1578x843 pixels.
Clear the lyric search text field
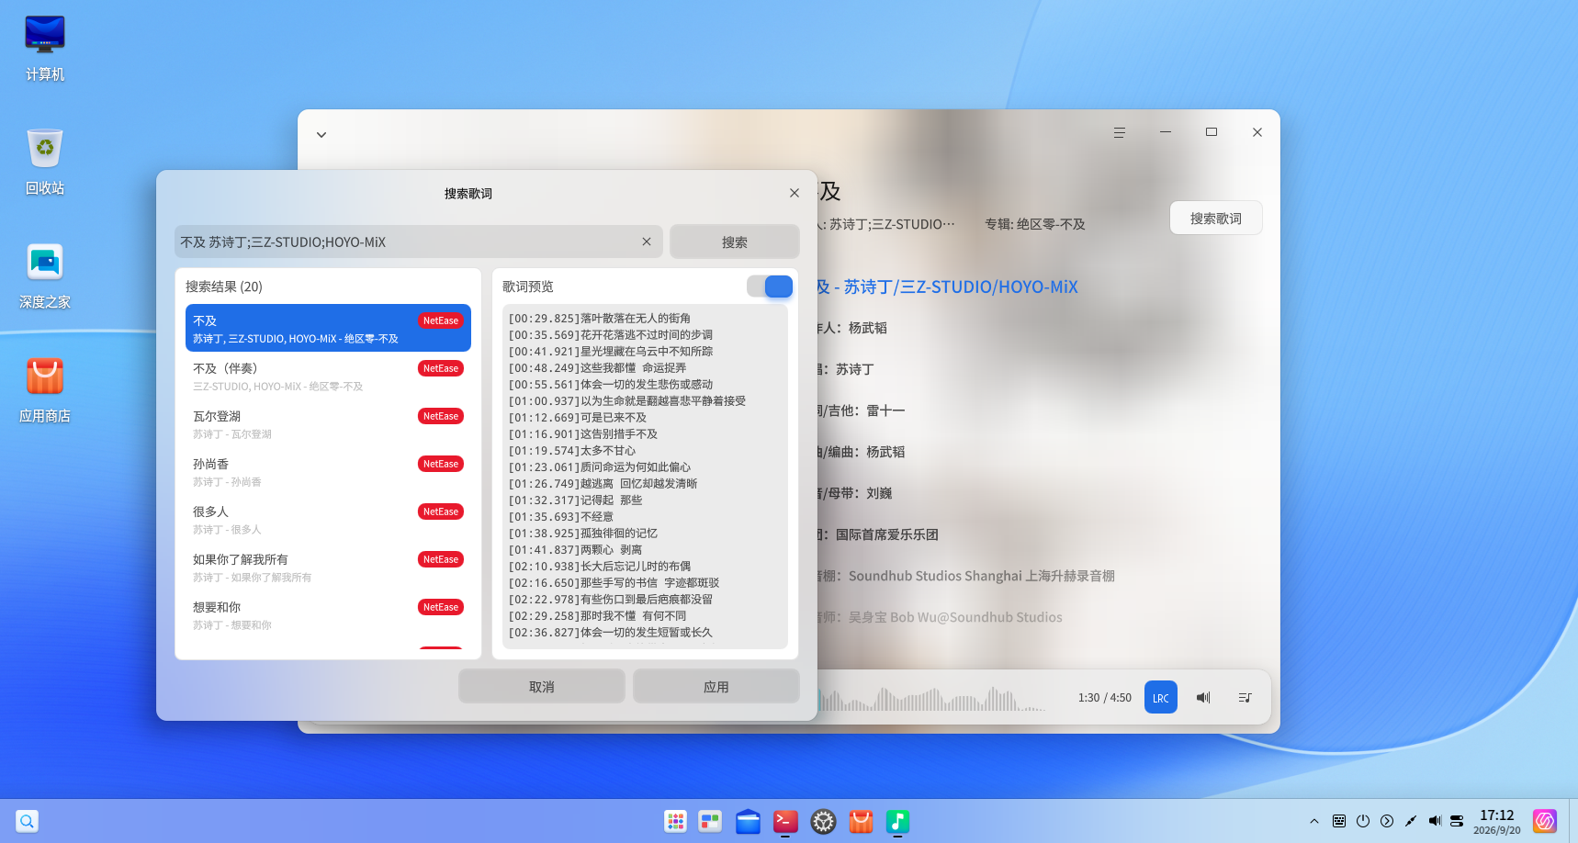pyautogui.click(x=647, y=242)
